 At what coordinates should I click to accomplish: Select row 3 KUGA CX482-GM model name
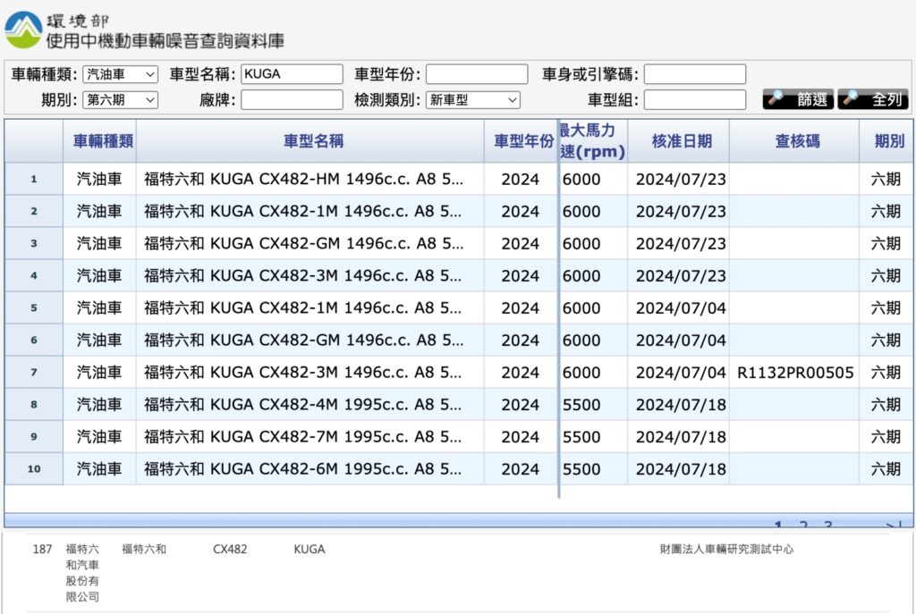[x=303, y=243]
